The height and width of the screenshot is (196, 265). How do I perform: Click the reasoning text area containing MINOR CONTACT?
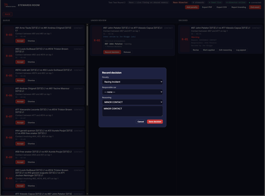coord(132,111)
